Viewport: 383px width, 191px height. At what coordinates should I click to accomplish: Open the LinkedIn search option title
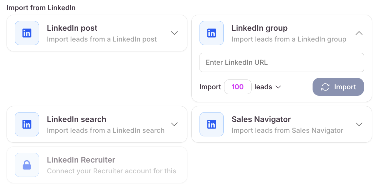point(76,119)
